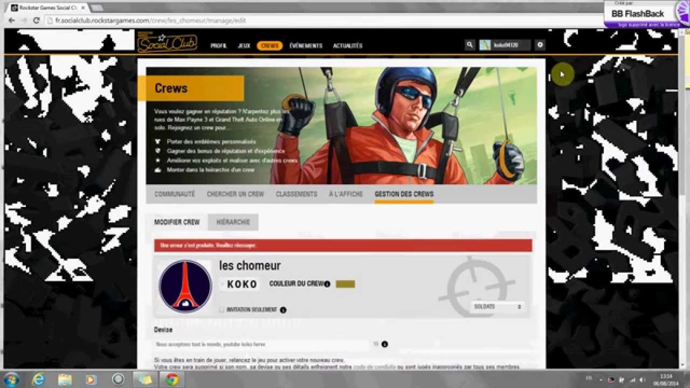Click the Social Club logo

click(x=167, y=43)
